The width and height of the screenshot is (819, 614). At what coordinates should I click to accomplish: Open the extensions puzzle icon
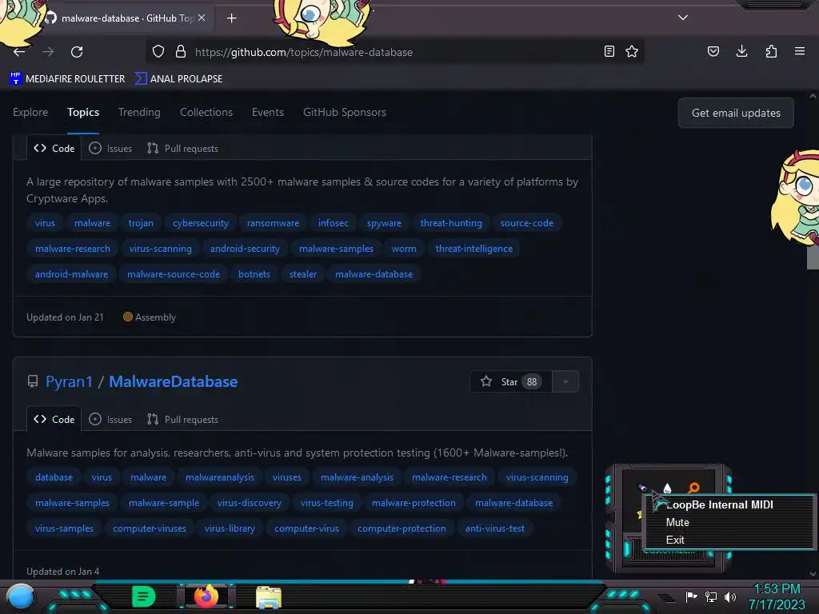pos(771,51)
